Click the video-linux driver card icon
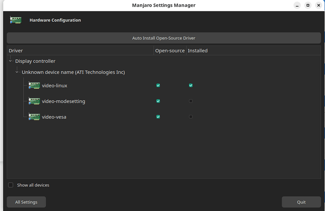 pyautogui.click(x=34, y=85)
